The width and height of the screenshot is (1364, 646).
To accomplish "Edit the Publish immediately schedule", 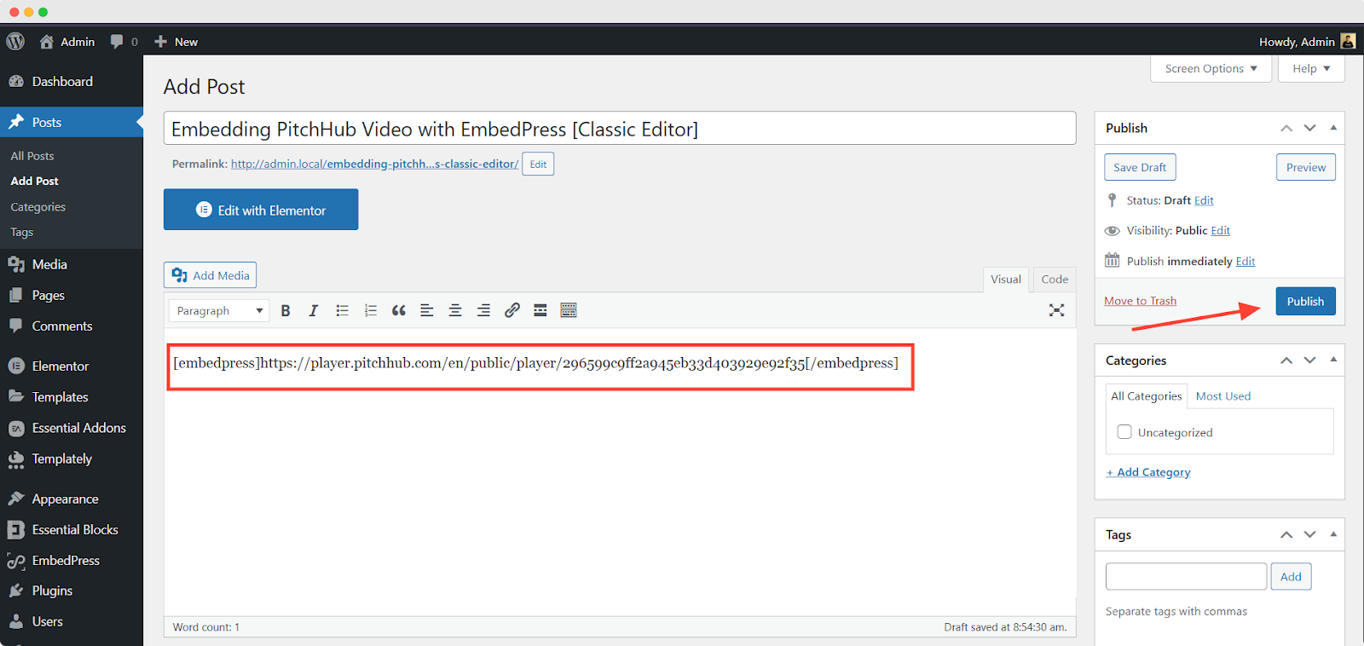I will (1246, 261).
